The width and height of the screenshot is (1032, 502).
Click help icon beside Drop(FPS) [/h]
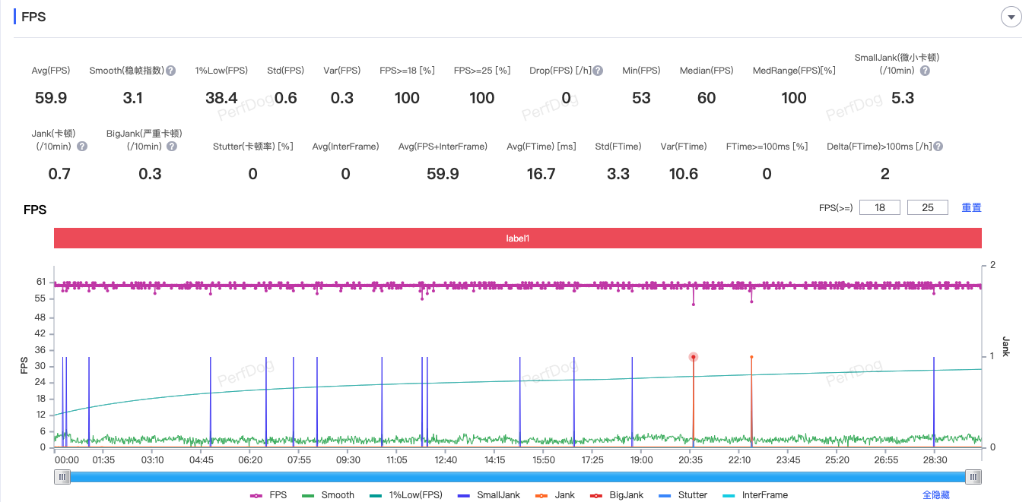[x=598, y=71]
